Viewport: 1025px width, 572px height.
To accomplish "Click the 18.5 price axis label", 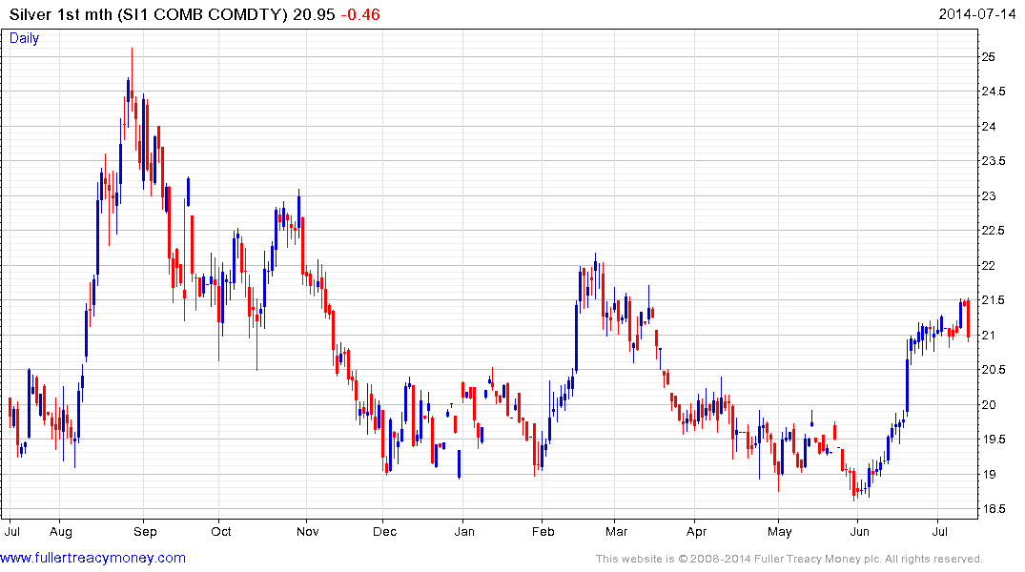I will 994,509.
